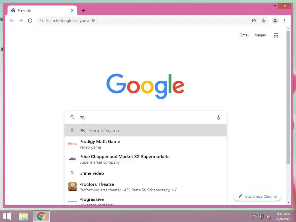The width and height of the screenshot is (296, 222).
Task: Choose PR - Google Search suggestion
Action: [x=145, y=130]
